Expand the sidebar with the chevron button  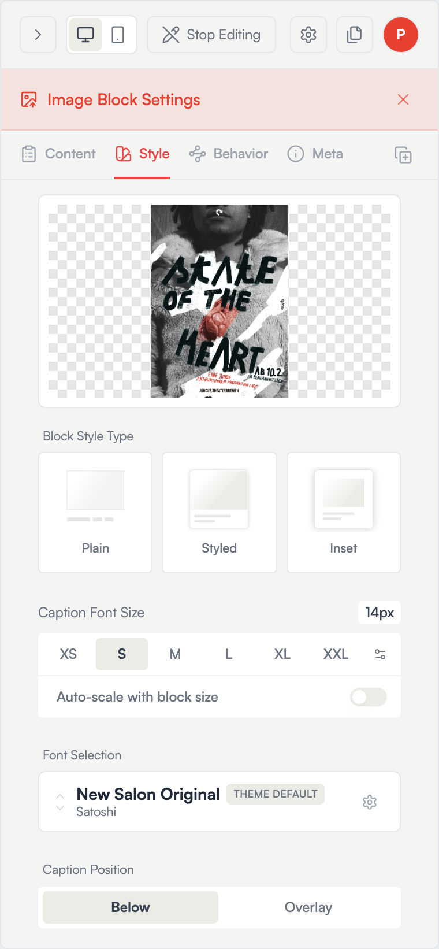coord(38,35)
